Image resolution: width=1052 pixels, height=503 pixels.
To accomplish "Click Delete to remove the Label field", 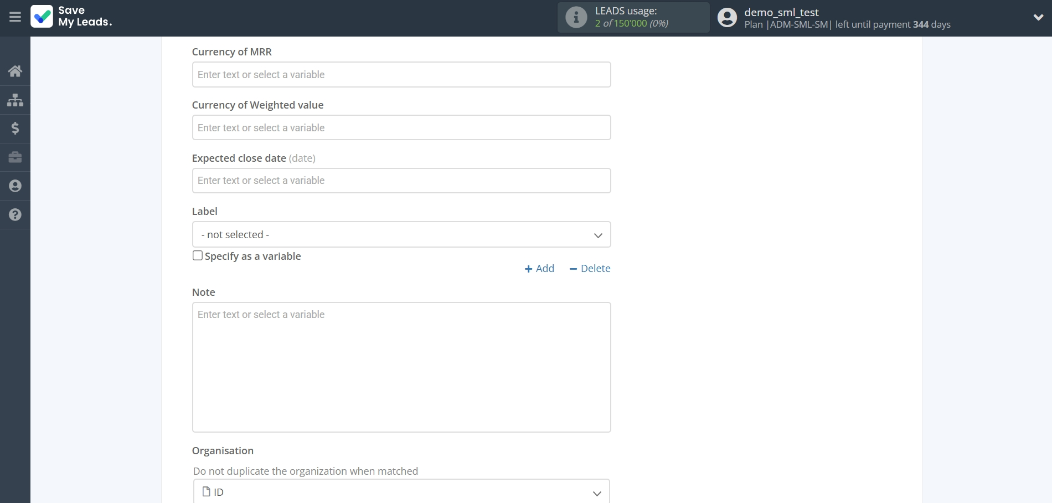I will coord(589,268).
